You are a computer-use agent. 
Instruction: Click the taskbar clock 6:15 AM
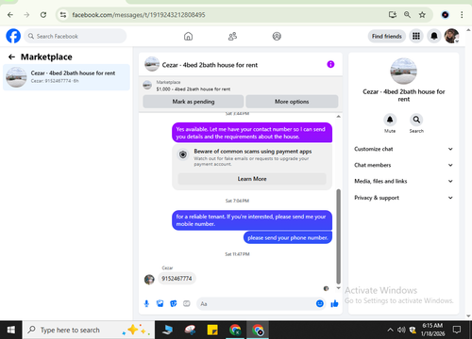432,330
